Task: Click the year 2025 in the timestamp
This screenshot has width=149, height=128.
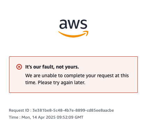Action: coord(51,117)
